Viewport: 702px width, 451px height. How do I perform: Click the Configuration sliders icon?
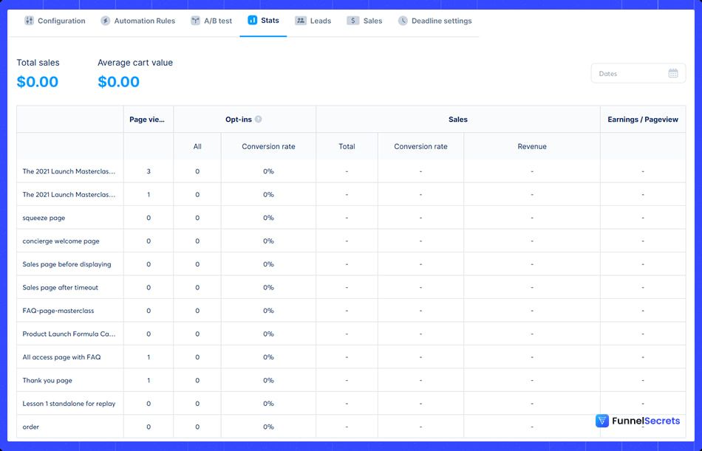(30, 21)
